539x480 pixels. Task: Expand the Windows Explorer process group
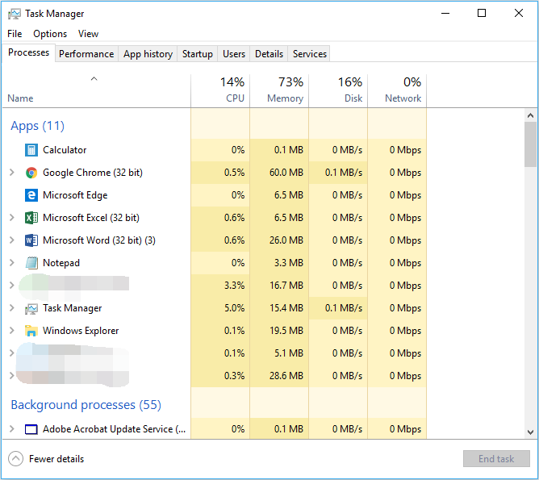click(11, 331)
